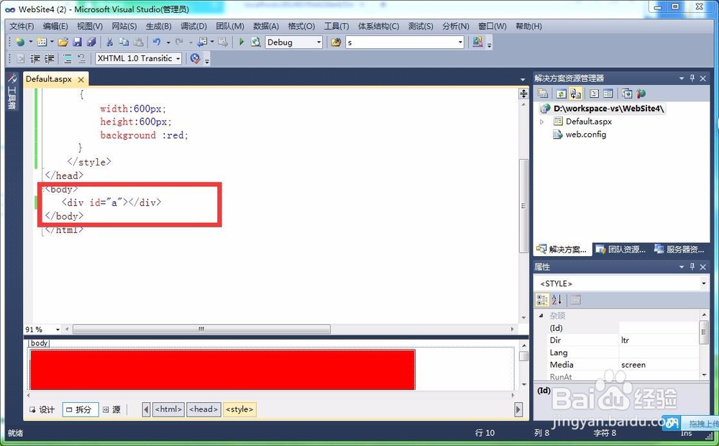Viewport: 719px width, 446px height.
Task: Click the View Code icon in Solution Explorer
Action: (x=595, y=94)
